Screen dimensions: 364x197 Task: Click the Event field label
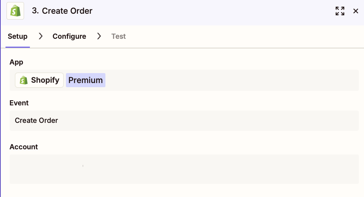coord(19,103)
